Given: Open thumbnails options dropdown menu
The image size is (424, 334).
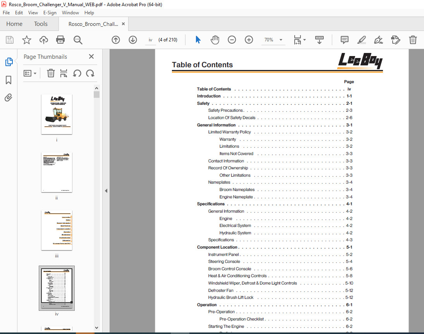Looking at the screenshot, I should [30, 73].
